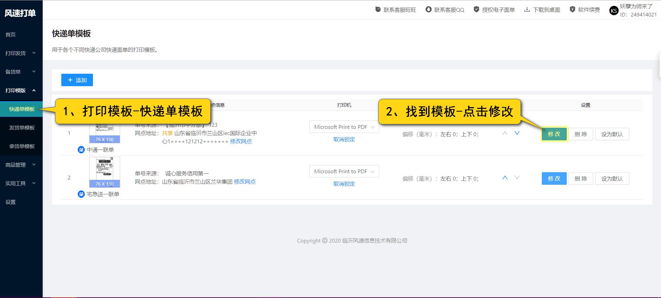Click 删除 button for 中通一联单

[581, 134]
